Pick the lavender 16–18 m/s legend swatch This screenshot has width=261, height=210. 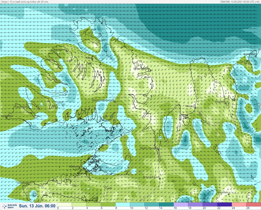pyautogui.click(x=181, y=204)
